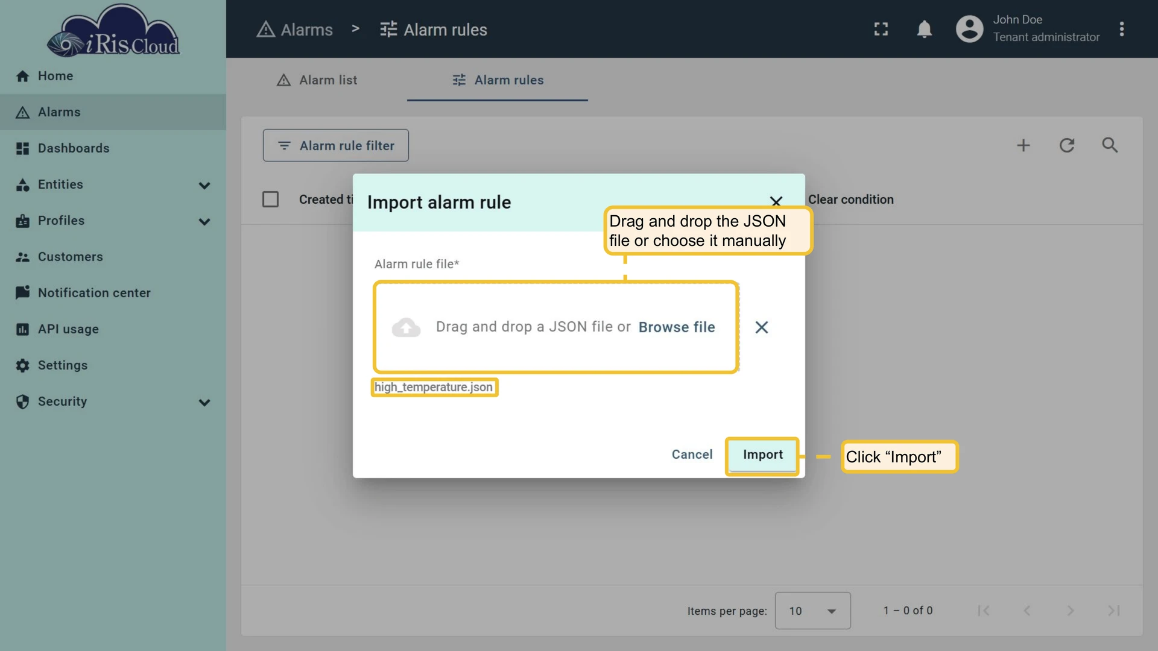Close the Import alarm rule dialog
The width and height of the screenshot is (1158, 651).
coord(776,201)
